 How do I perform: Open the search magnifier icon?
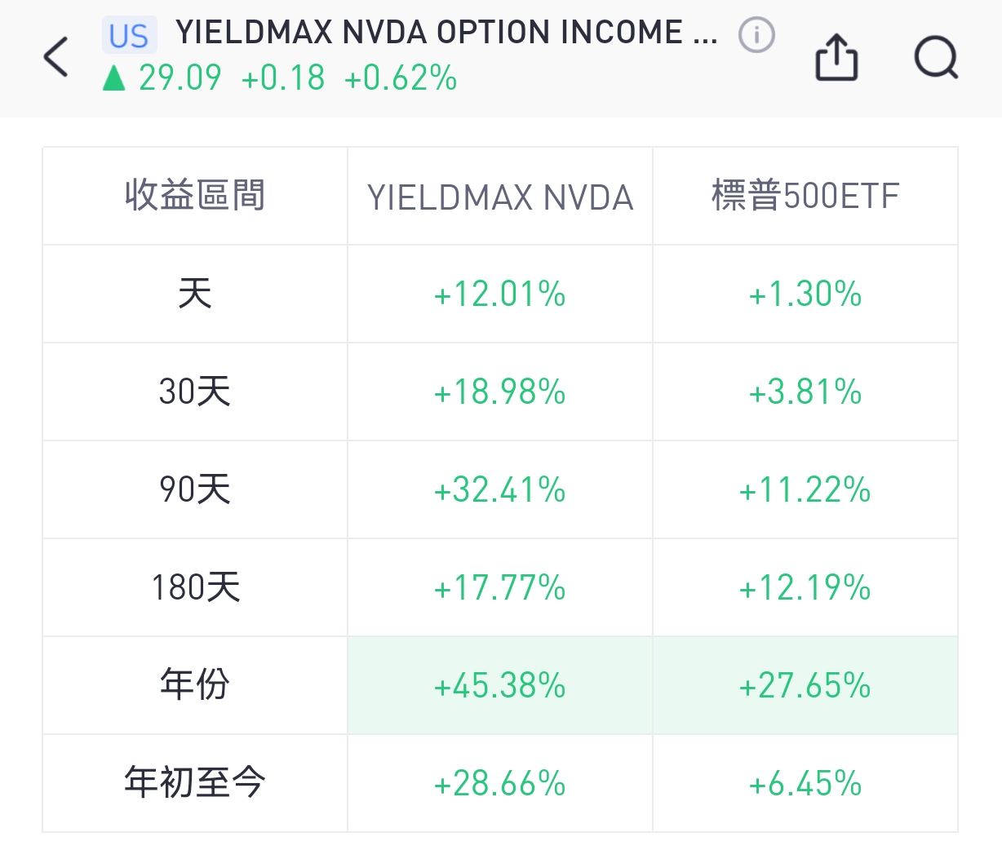click(937, 58)
